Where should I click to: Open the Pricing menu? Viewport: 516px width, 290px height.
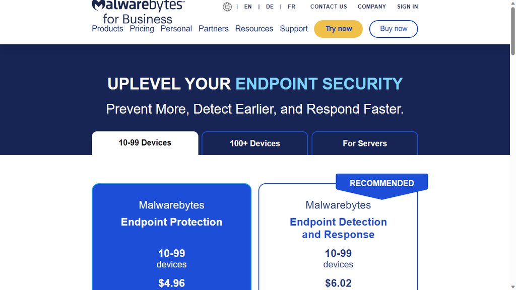tap(142, 29)
